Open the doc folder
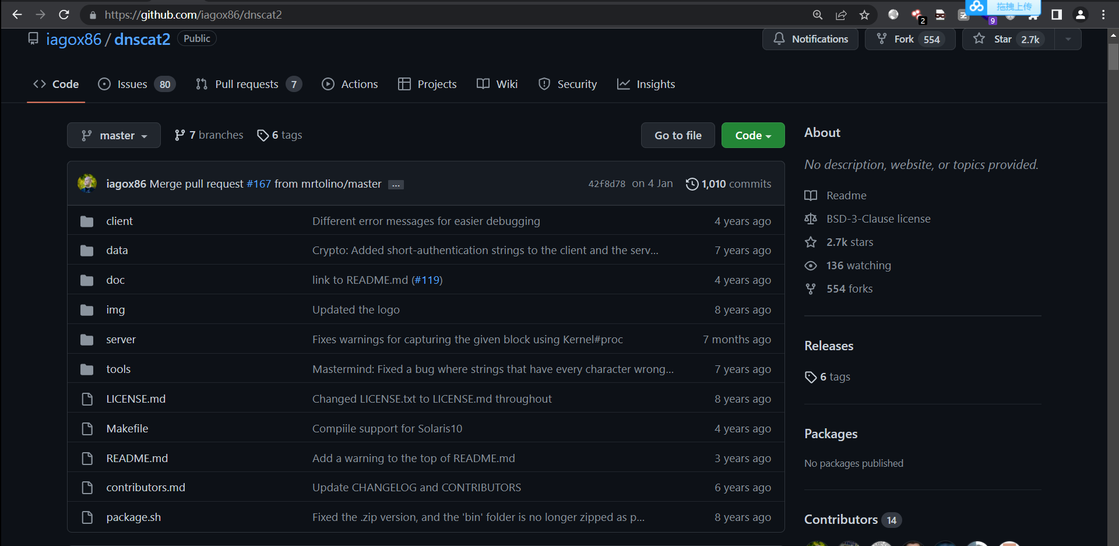Viewport: 1119px width, 546px height. coord(115,280)
